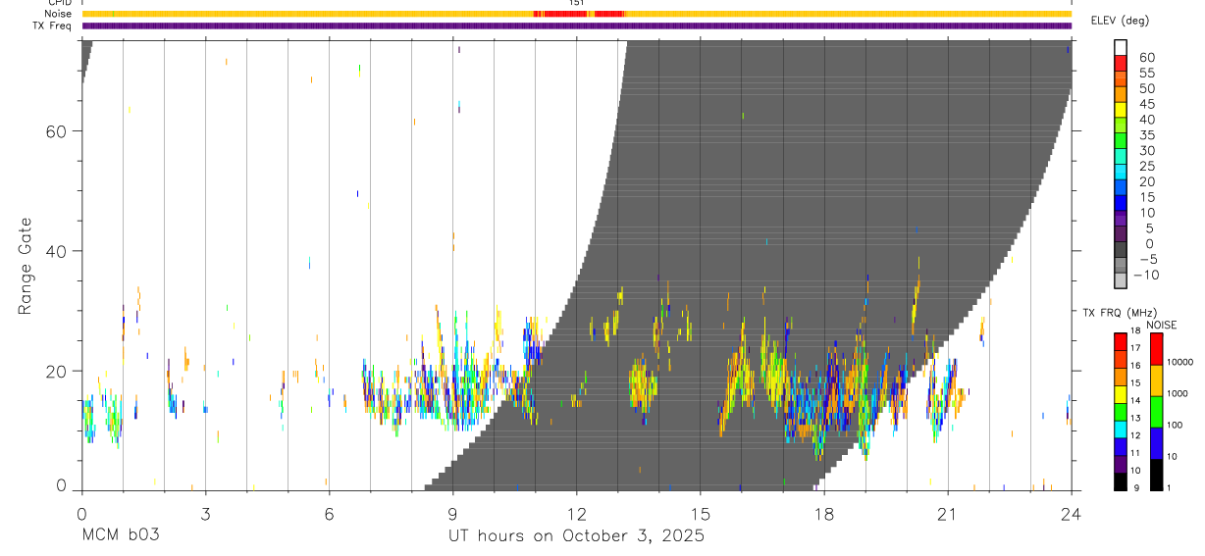
Task: Select the 'UT hours on October 3, 2025' axis title
Action: [x=576, y=536]
